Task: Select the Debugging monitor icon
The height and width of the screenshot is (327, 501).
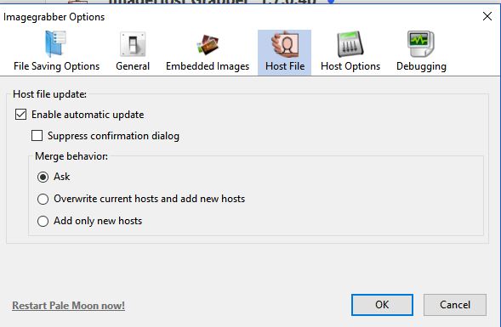Action: click(421, 44)
